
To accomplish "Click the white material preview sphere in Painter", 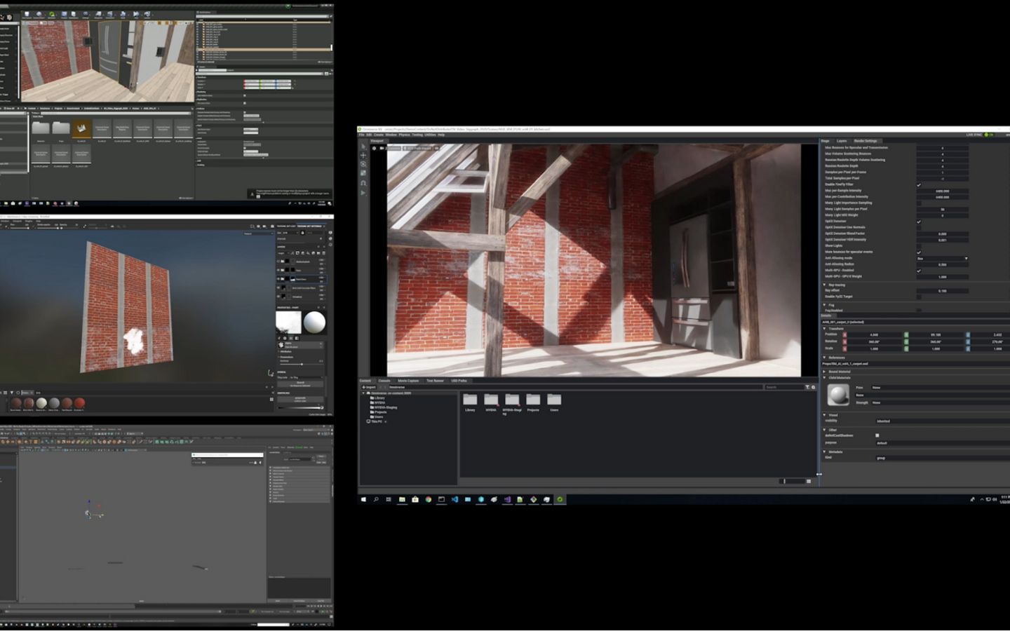I will (x=314, y=323).
